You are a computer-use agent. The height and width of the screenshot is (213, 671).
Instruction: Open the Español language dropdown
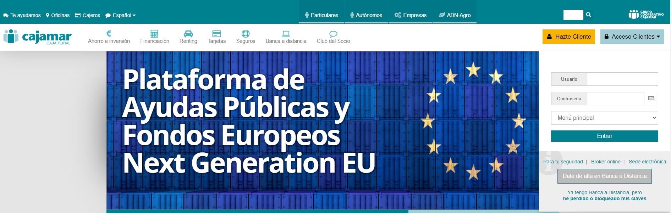click(121, 15)
